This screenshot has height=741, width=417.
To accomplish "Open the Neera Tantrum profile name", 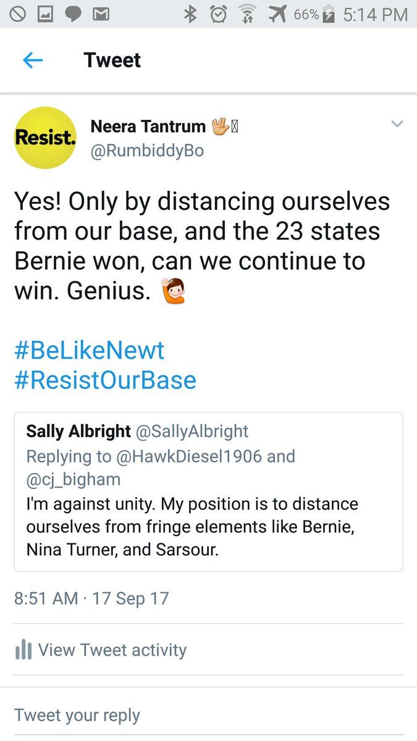I will coord(148,127).
